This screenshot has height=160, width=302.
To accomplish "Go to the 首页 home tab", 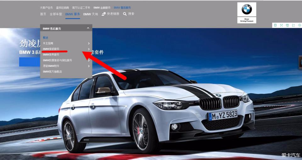I will [43, 14].
